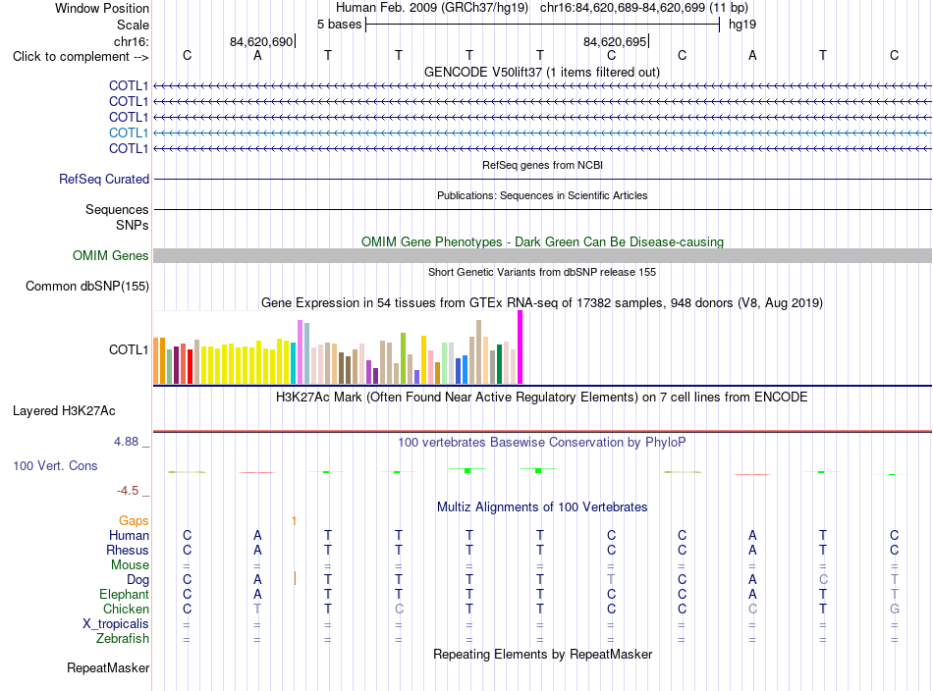Image resolution: width=933 pixels, height=691 pixels.
Task: Open the "RefSeq Curated" track label
Action: 104,179
